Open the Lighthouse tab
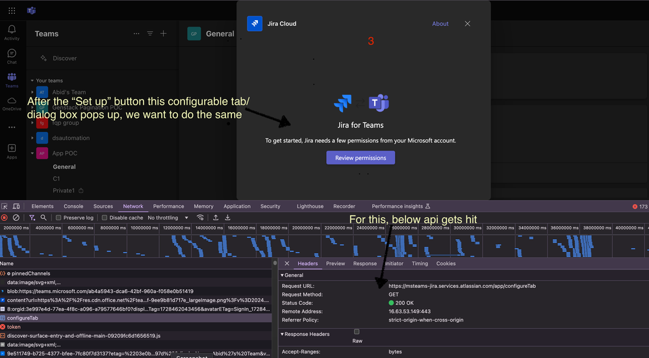 (x=310, y=206)
